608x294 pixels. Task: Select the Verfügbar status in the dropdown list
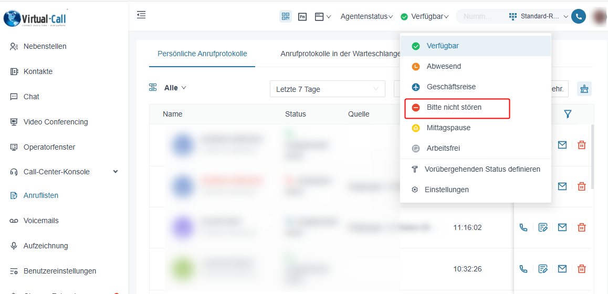coord(475,46)
